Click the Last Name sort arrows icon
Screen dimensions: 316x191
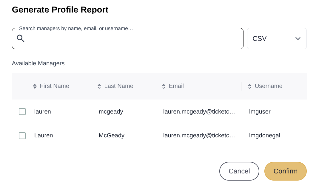click(99, 86)
